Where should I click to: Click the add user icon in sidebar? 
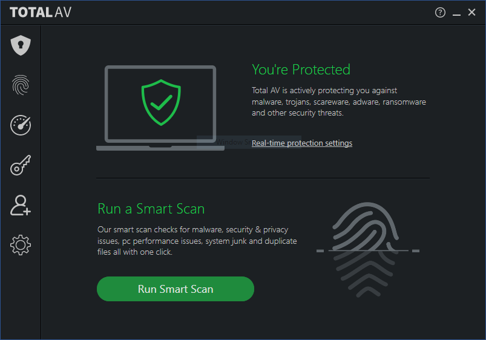(21, 206)
